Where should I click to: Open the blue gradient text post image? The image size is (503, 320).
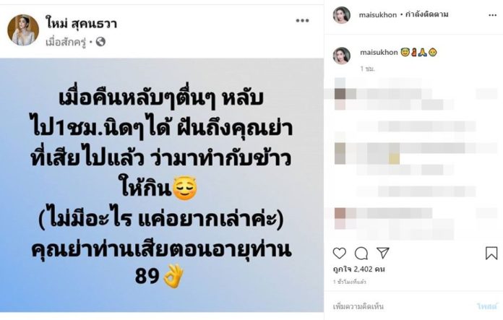pos(162,185)
